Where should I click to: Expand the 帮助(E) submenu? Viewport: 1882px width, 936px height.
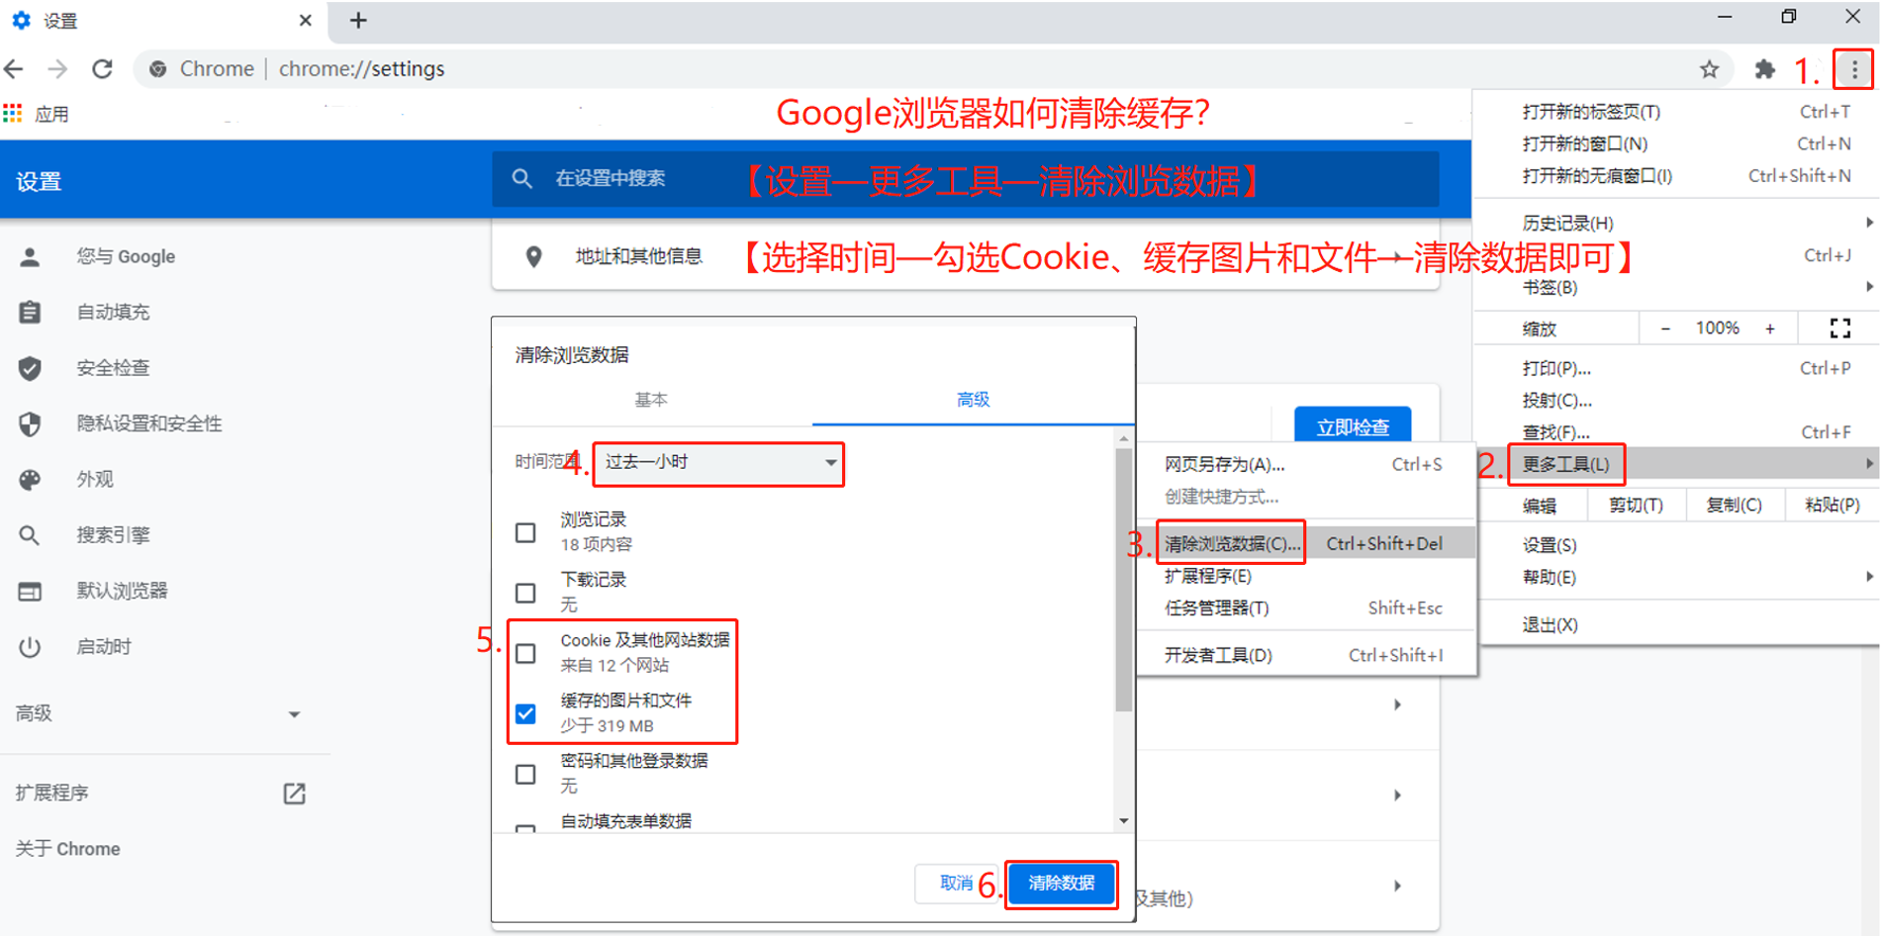tap(1676, 578)
